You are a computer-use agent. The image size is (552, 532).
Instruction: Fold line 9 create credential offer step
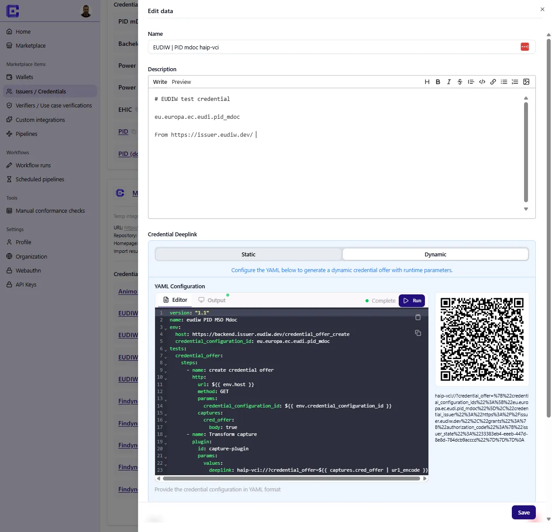[x=166, y=371]
